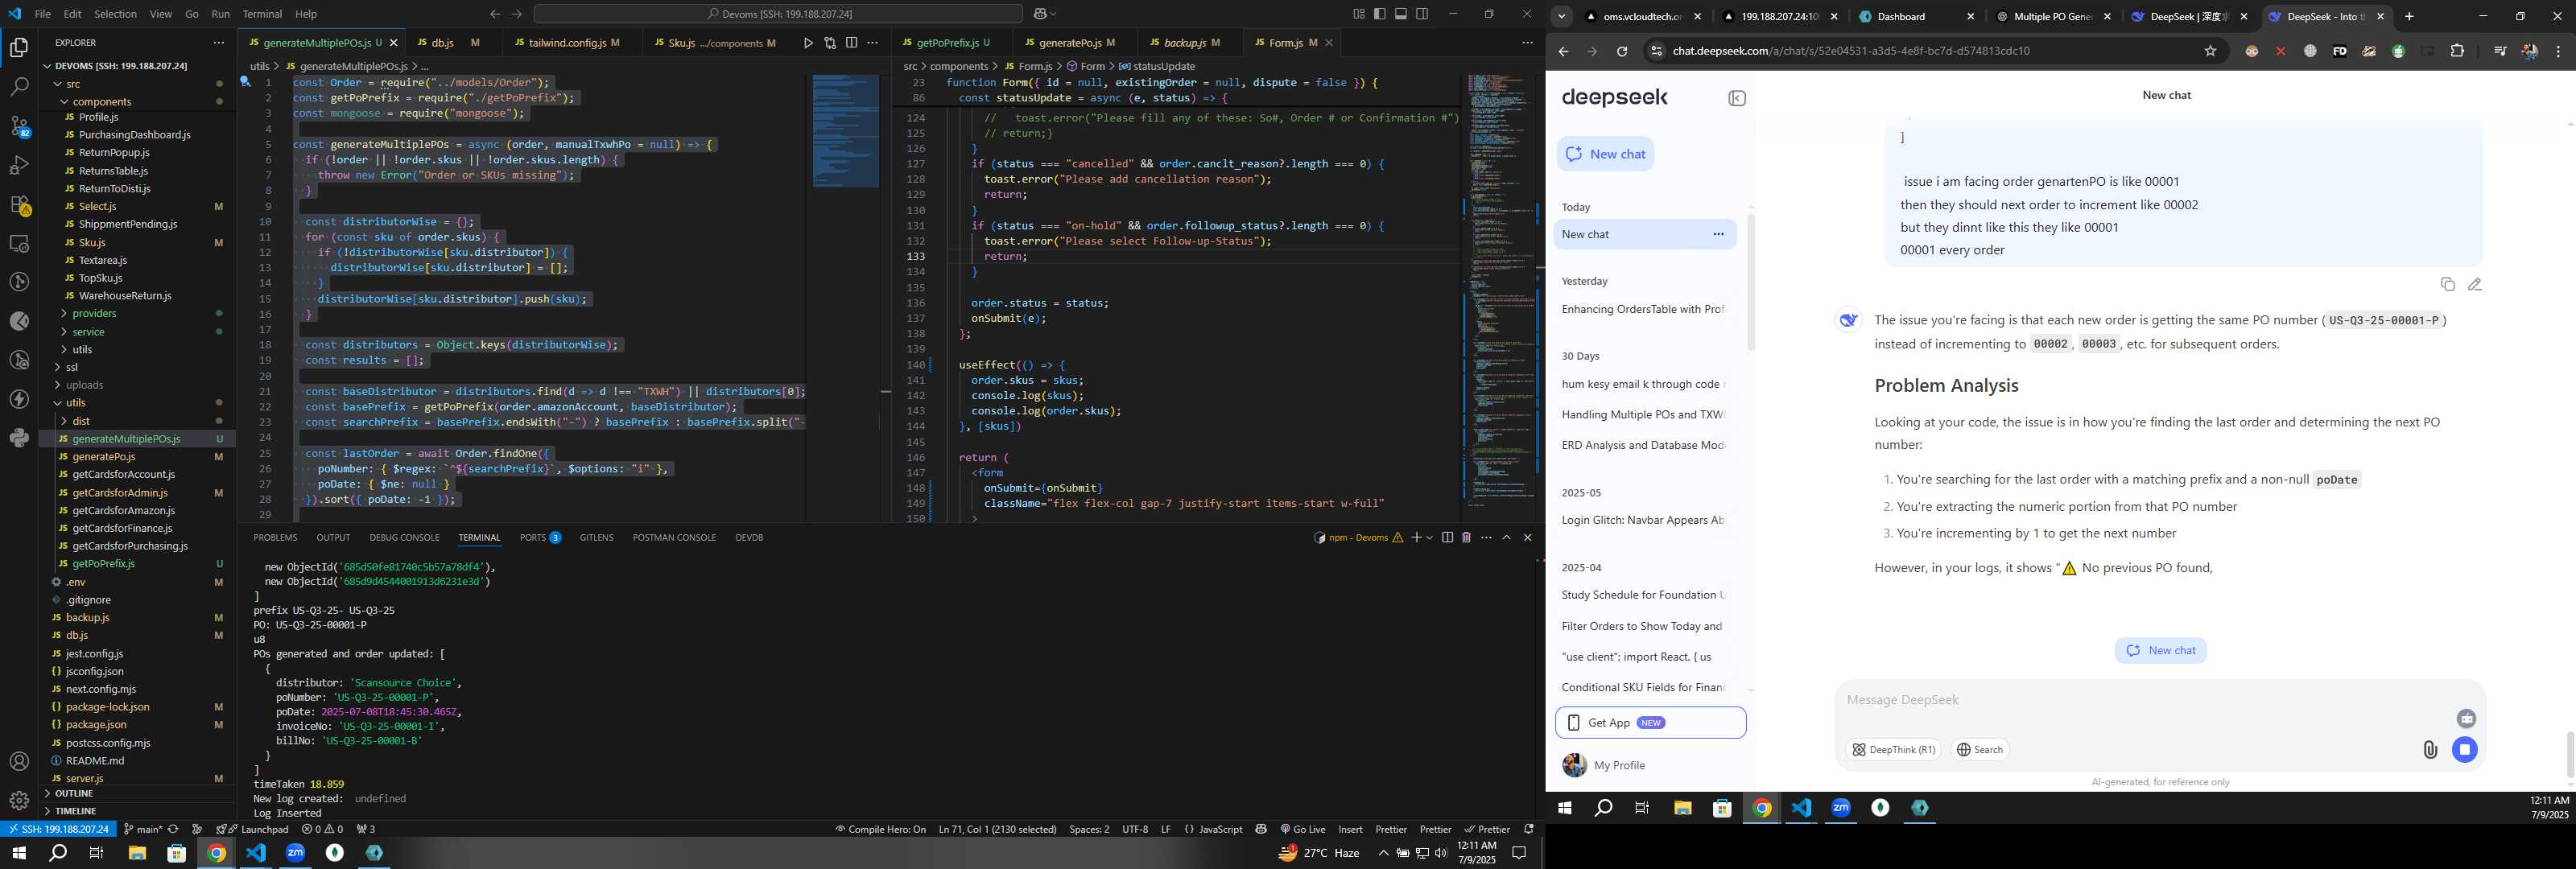Collapse the src folder in Explorer

[x=73, y=84]
